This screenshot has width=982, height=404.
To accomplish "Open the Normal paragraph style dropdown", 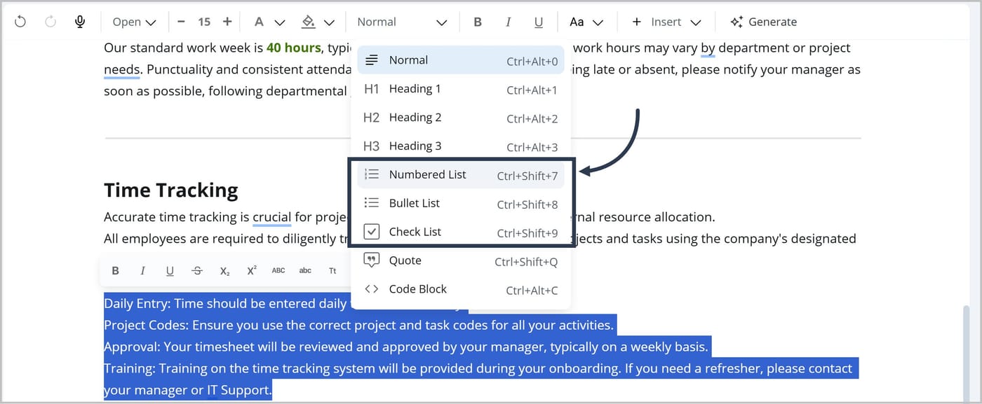I will (x=402, y=22).
